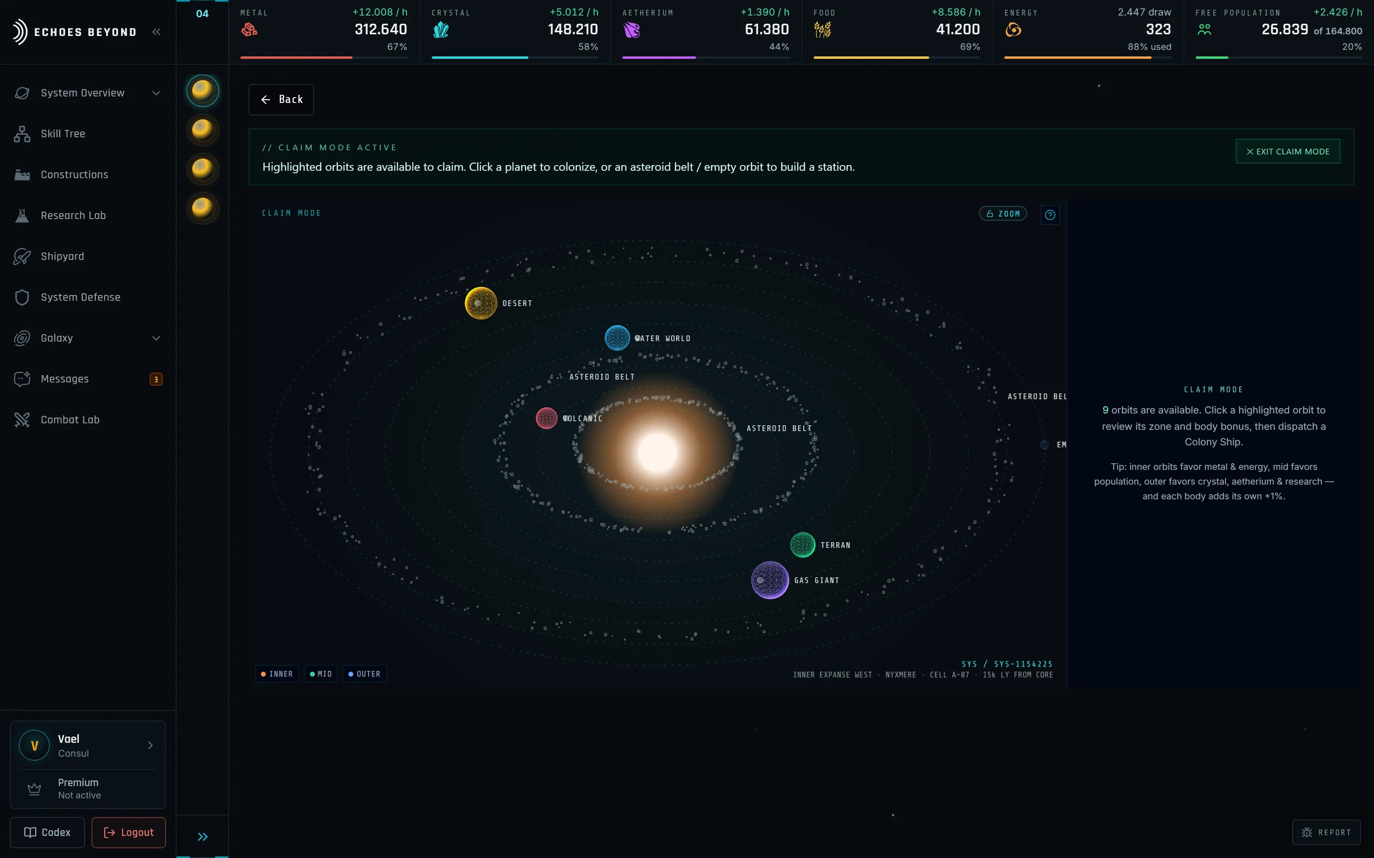
Task: Open the Codex button
Action: [47, 832]
